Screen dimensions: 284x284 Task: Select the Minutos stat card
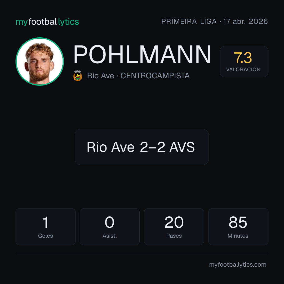238,227
